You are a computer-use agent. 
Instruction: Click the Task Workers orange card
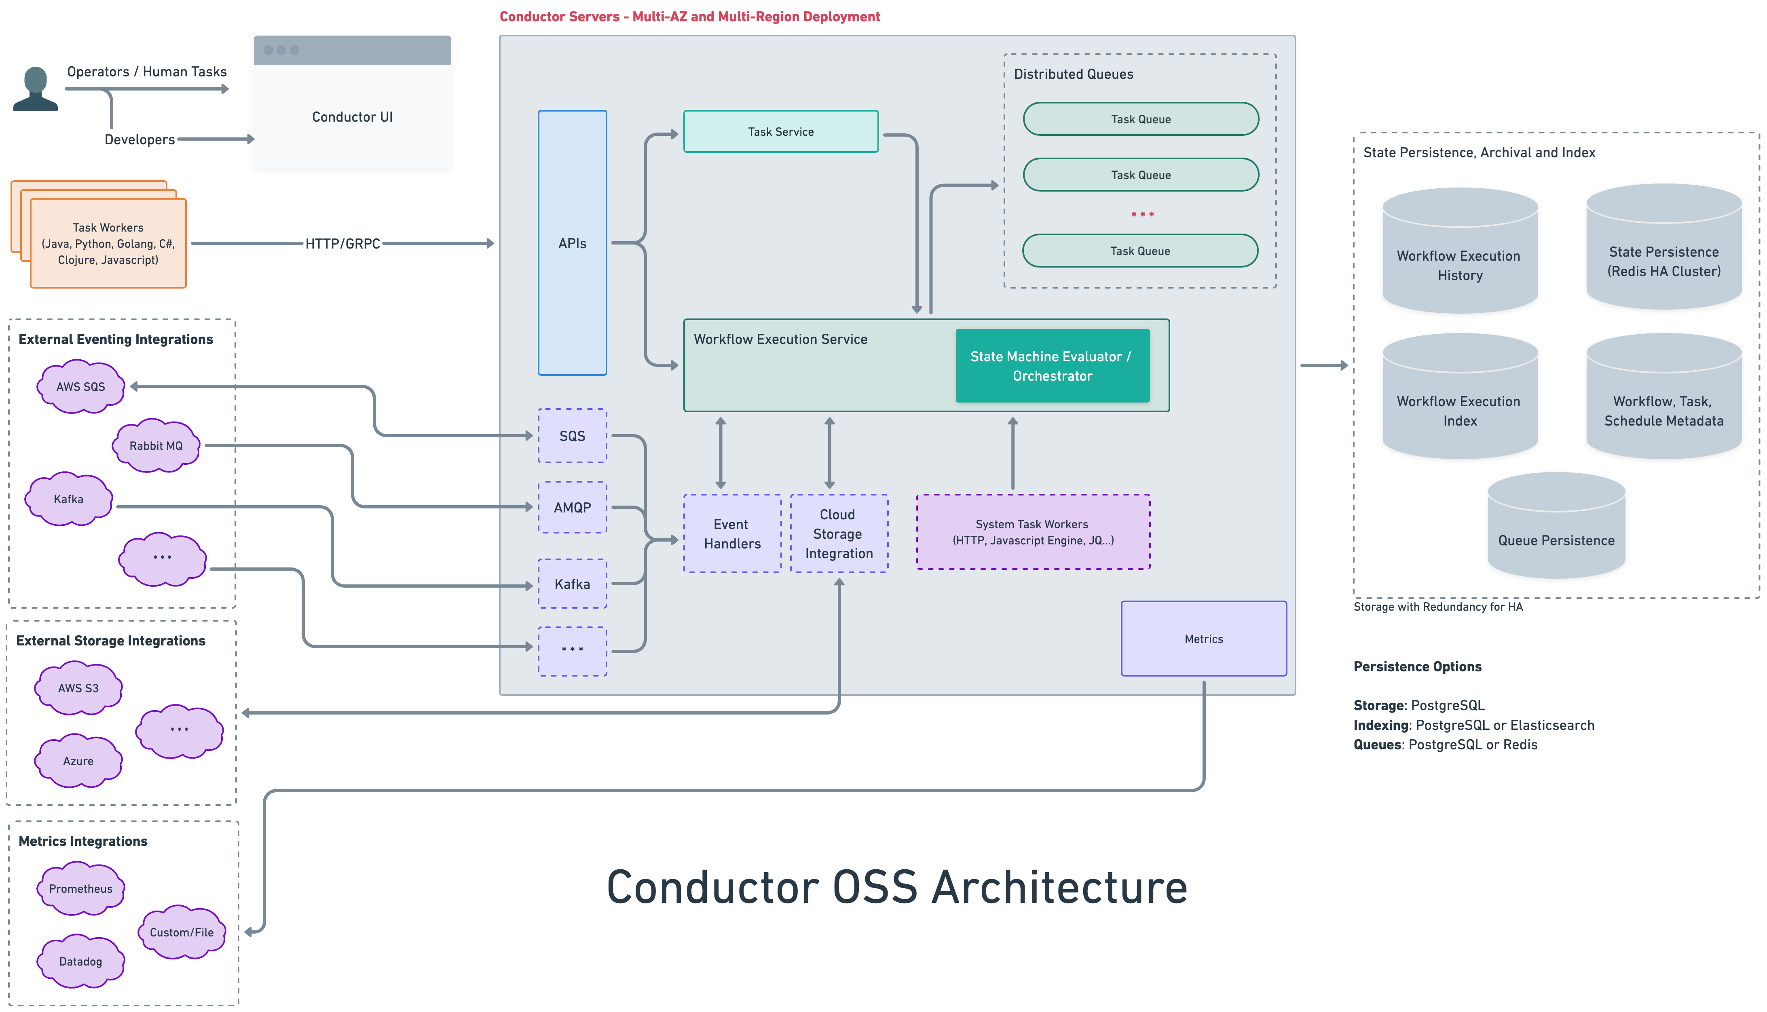click(108, 243)
